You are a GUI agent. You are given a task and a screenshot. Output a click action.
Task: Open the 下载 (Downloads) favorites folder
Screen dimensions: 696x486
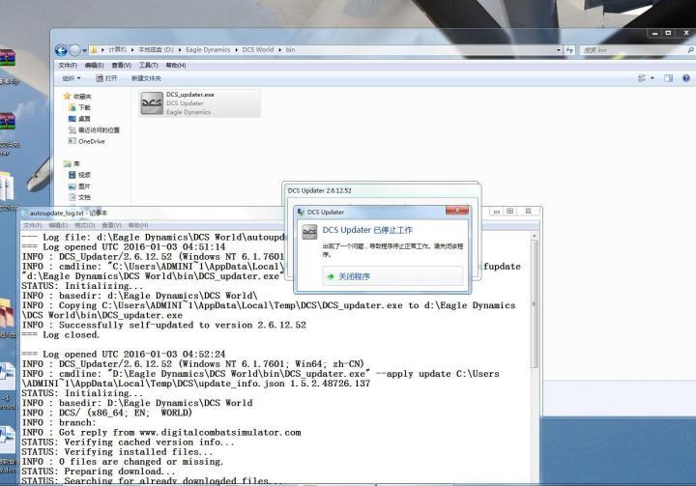pyautogui.click(x=84, y=107)
